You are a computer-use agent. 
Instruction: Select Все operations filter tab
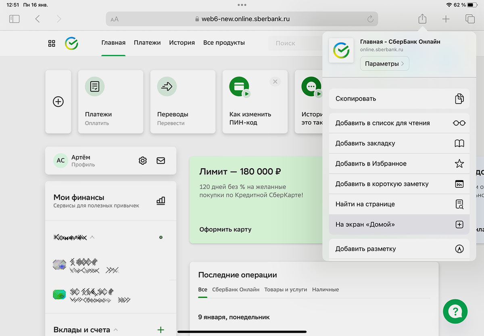pos(202,289)
